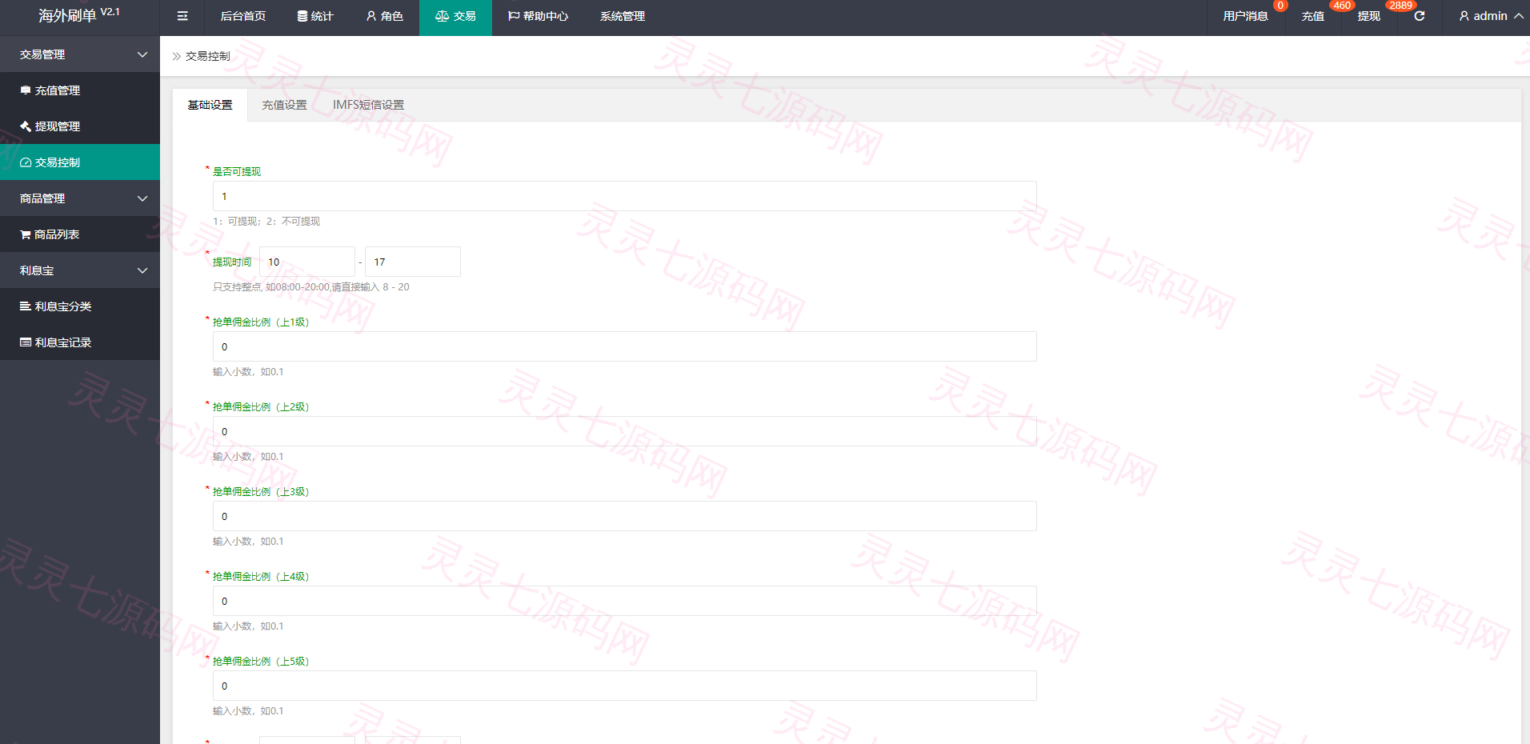
Task: Open the admin user dropdown
Action: [x=1491, y=16]
